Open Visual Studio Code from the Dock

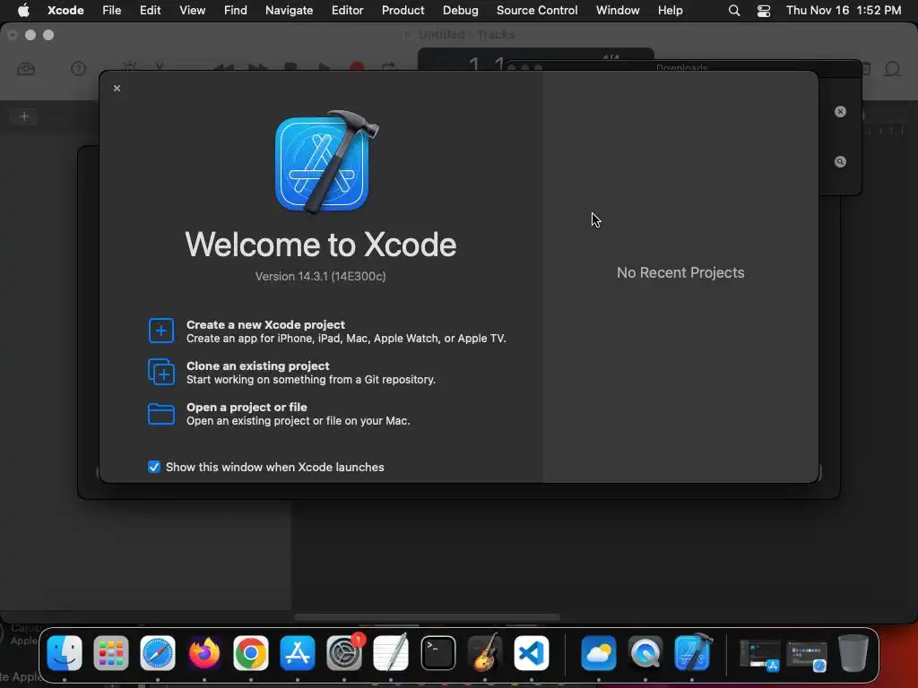[x=532, y=653]
